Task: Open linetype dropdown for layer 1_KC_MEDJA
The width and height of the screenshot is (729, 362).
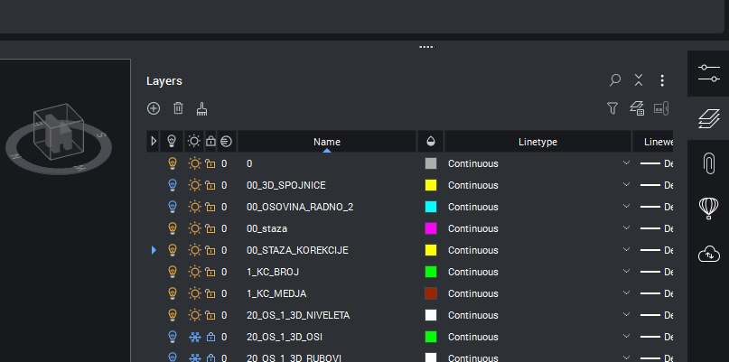Action: pyautogui.click(x=626, y=293)
